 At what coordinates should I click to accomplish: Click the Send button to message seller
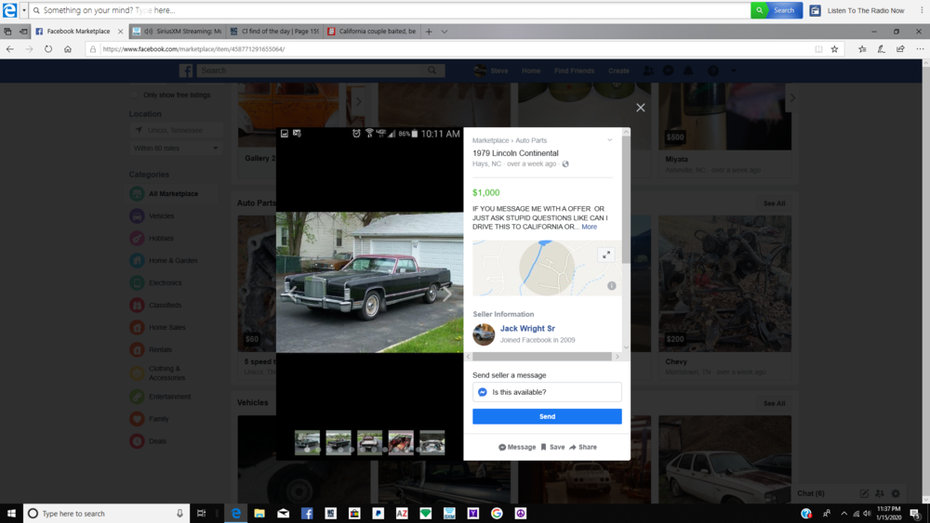coord(547,416)
